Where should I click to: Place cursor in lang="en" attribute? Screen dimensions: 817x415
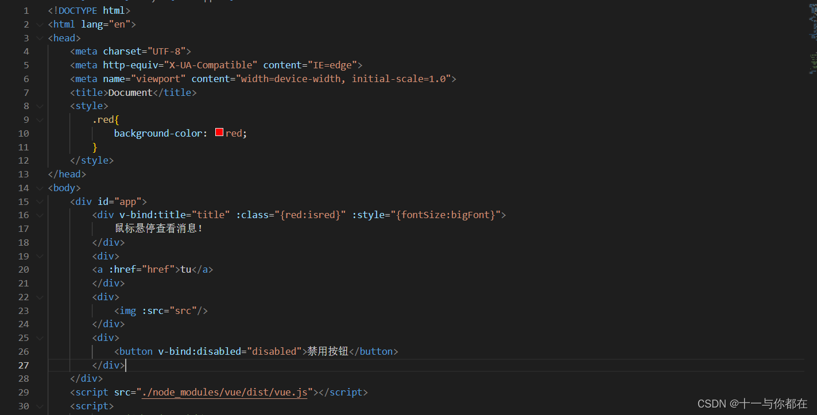pyautogui.click(x=106, y=25)
